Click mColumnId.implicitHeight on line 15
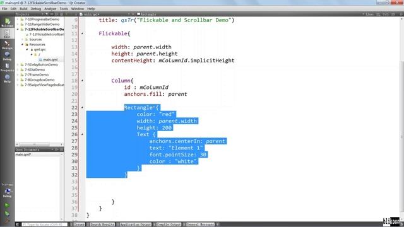 tap(196, 61)
